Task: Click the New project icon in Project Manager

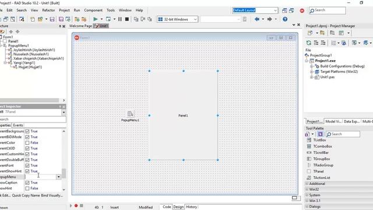Action: click(310, 33)
